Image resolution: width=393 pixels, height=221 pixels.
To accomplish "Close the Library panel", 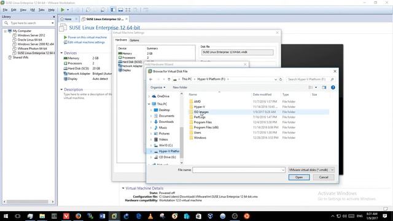I will pyautogui.click(x=53, y=17).
